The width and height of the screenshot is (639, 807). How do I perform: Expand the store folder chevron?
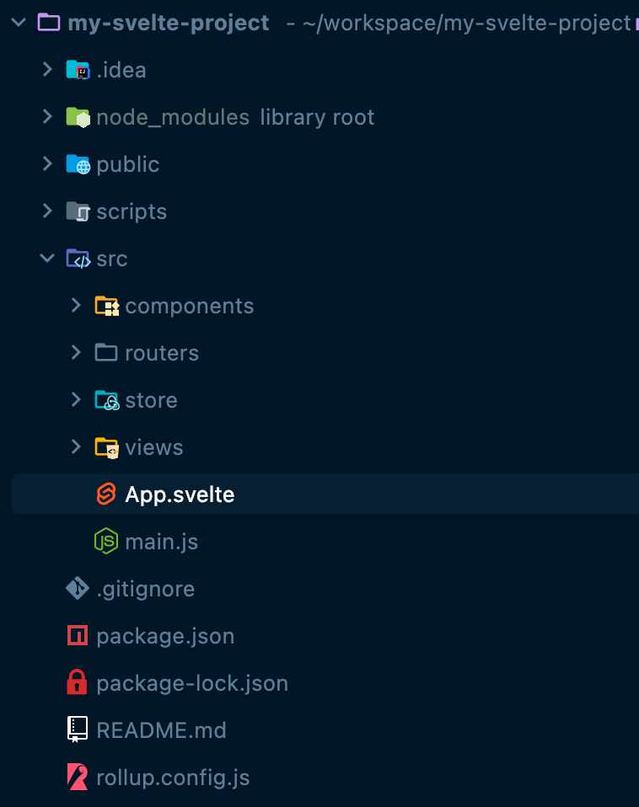coord(76,399)
